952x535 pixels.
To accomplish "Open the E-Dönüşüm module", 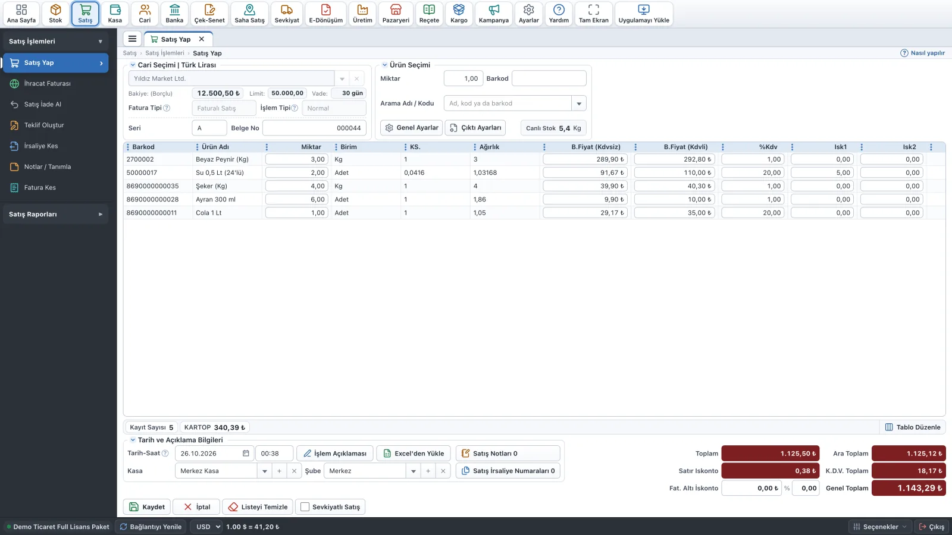I will [325, 14].
